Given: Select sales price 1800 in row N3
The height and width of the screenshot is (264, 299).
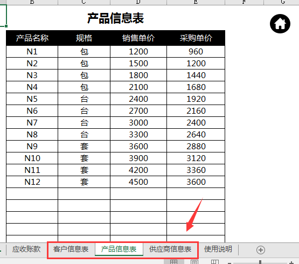Looking at the screenshot, I should pos(138,75).
